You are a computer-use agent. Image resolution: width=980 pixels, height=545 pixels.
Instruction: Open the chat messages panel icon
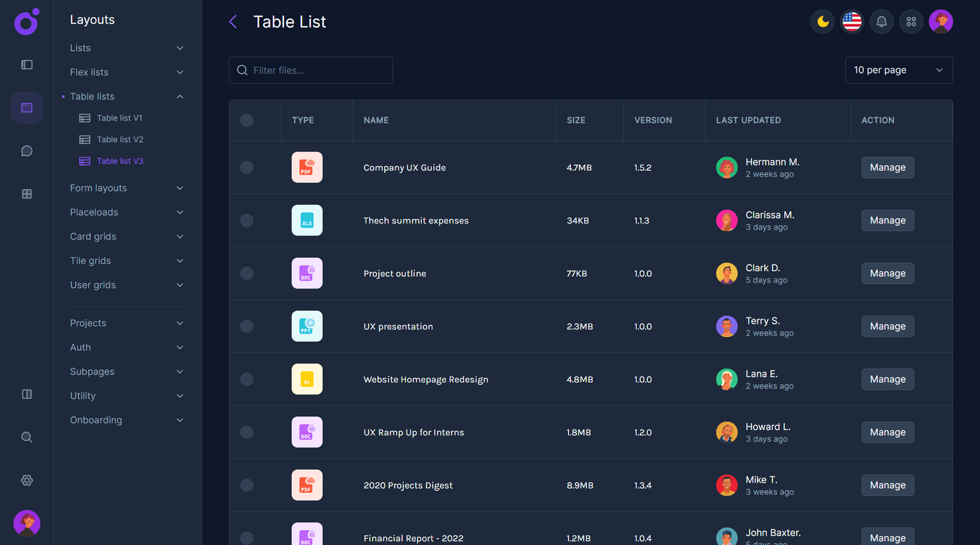[26, 151]
